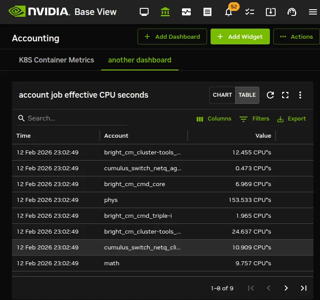
Task: Open the Accounting bank icon in header
Action: tap(165, 12)
